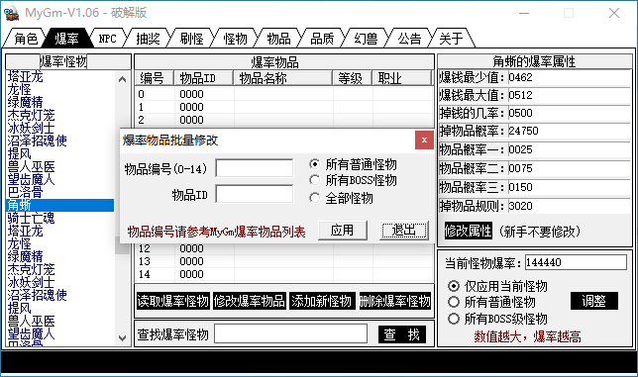The image size is (638, 377).
Task: Close the MyGm main window
Action: (x=614, y=13)
